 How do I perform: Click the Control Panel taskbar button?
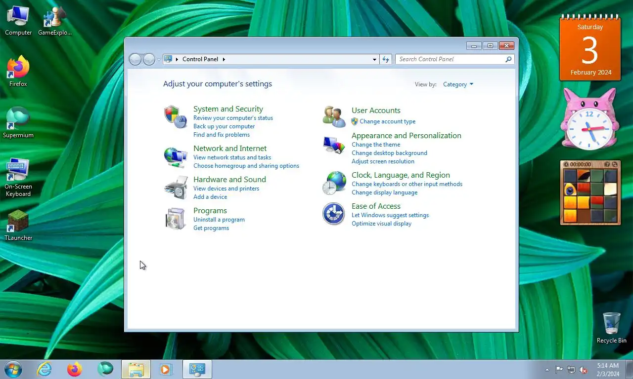coord(197,369)
